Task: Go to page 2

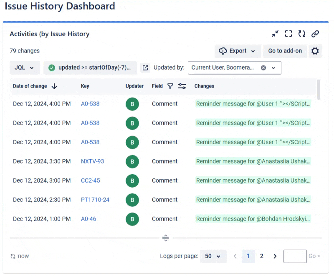Action: tap(262, 256)
